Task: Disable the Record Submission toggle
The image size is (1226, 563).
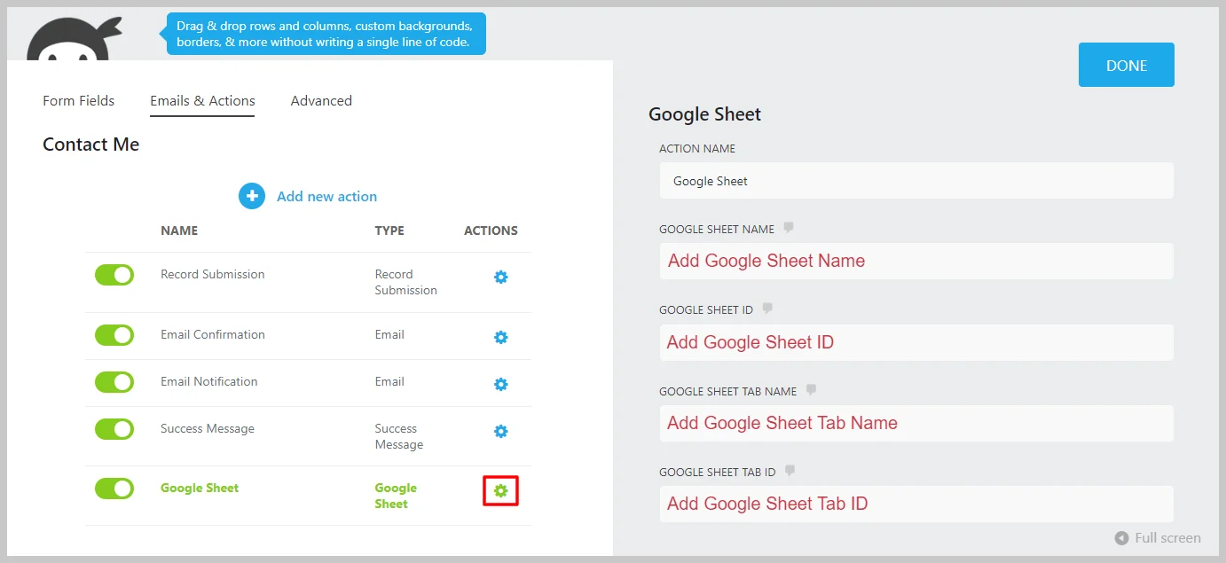Action: point(114,275)
